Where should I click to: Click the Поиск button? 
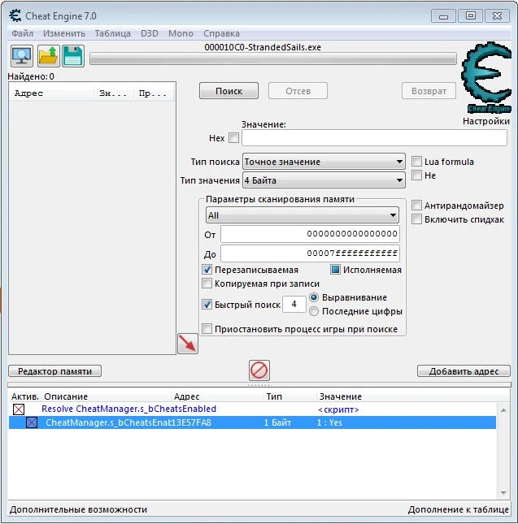pyautogui.click(x=229, y=91)
